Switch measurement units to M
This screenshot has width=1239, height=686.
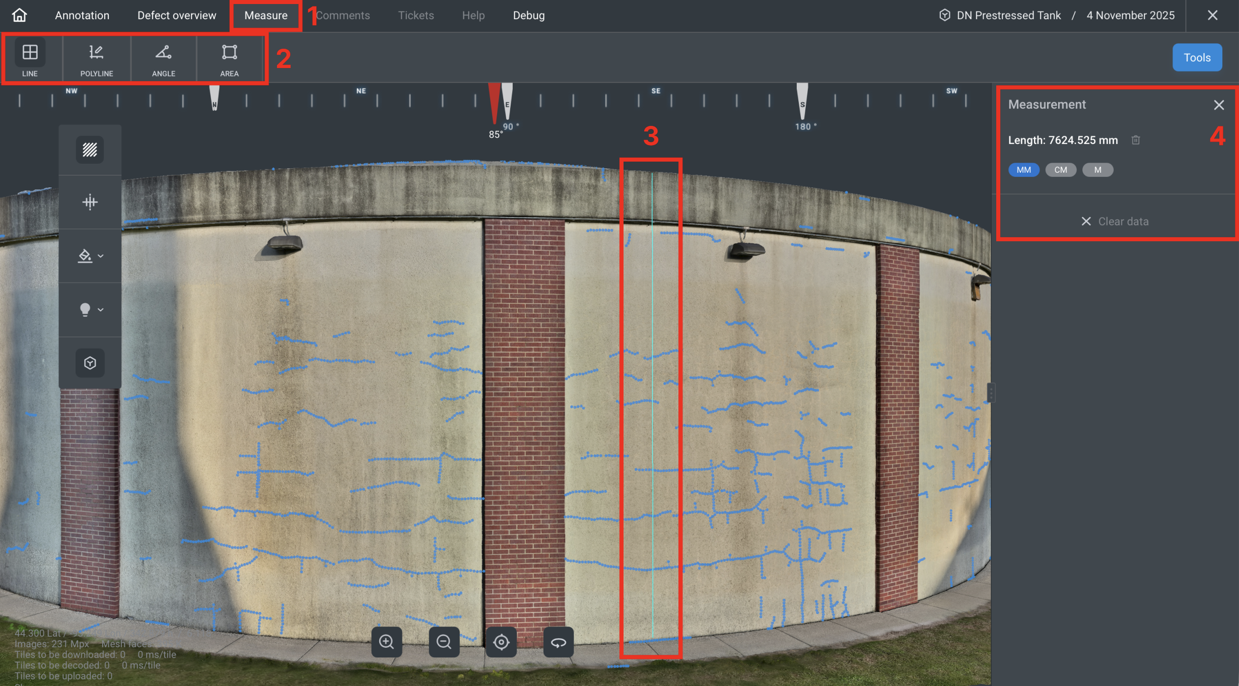point(1097,170)
